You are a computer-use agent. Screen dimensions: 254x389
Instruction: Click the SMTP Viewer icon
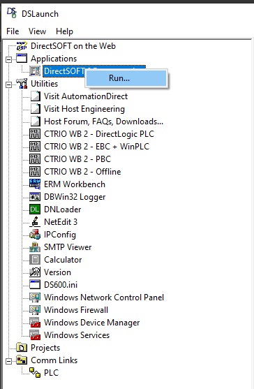pos(35,247)
